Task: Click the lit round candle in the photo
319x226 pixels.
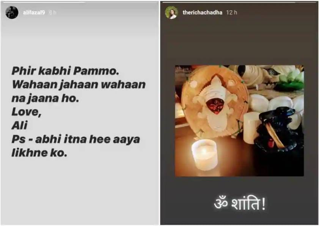Action: [204, 155]
